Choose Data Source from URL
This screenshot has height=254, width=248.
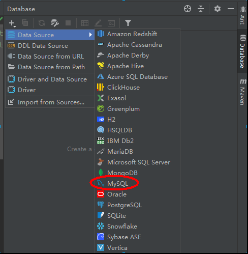(50, 57)
